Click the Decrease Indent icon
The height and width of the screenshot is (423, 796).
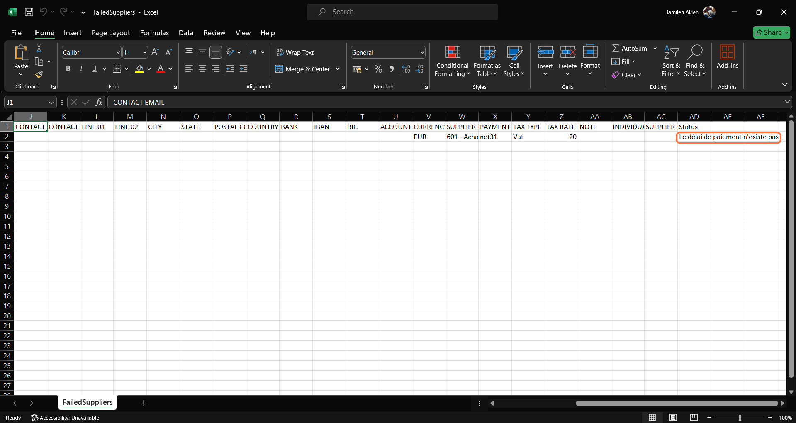pyautogui.click(x=230, y=69)
